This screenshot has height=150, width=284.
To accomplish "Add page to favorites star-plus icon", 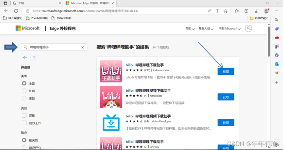I will point(225,11).
